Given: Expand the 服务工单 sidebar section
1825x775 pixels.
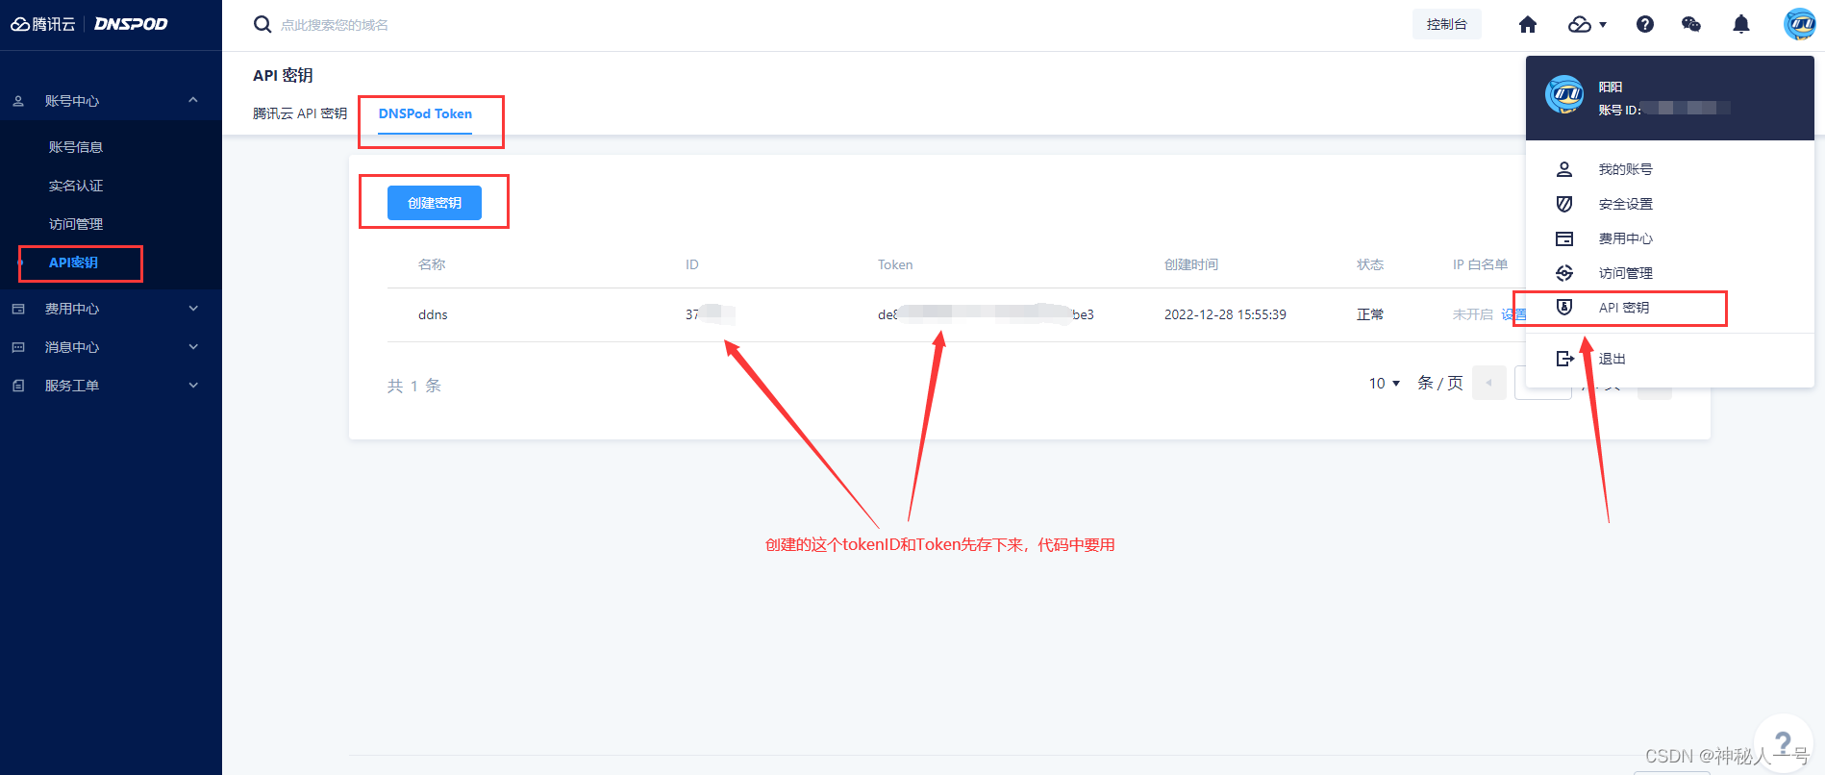Looking at the screenshot, I should pos(193,386).
